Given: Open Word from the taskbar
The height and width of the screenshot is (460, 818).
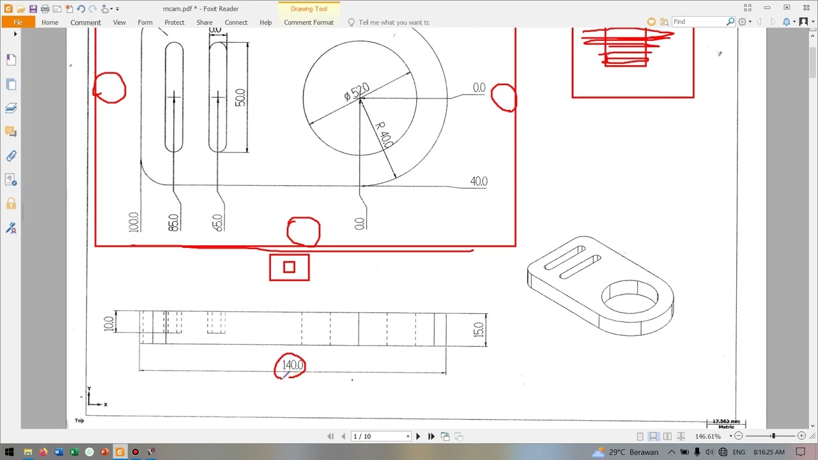Looking at the screenshot, I should 58,452.
